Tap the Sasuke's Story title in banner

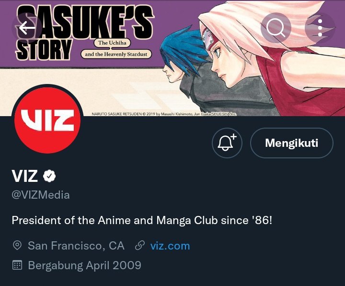tap(85, 33)
